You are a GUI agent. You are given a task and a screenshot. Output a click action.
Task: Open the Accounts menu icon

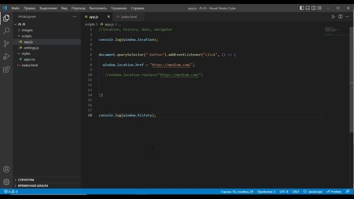coord(6,169)
